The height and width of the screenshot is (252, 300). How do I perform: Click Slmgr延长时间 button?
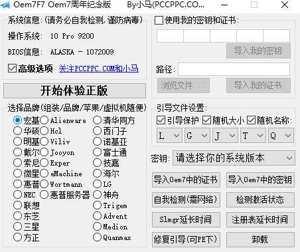click(x=186, y=219)
